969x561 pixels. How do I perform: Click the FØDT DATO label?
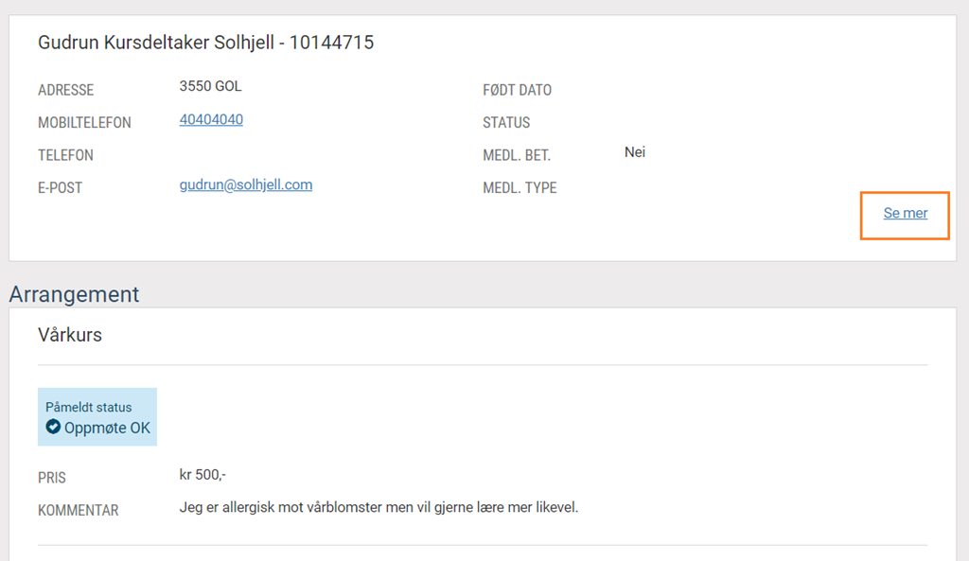517,91
